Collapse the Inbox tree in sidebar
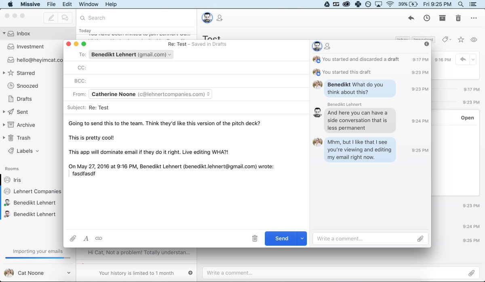 point(4,33)
